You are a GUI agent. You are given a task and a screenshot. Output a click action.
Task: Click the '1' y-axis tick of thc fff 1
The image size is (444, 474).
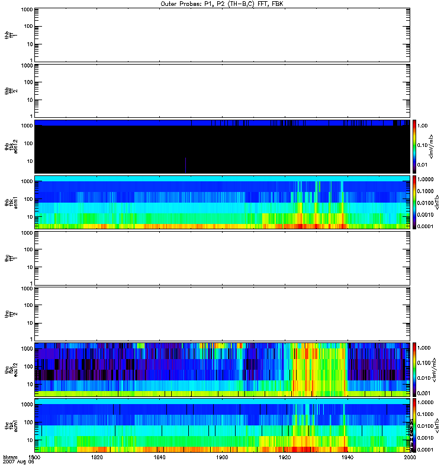tap(31, 283)
